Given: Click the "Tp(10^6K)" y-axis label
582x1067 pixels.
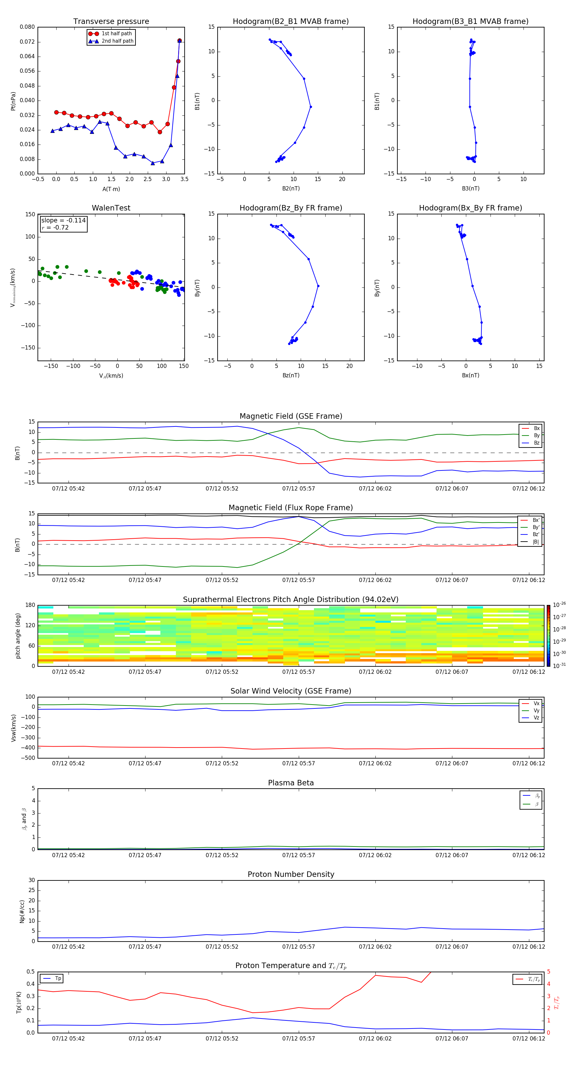Looking at the screenshot, I should click(19, 1002).
